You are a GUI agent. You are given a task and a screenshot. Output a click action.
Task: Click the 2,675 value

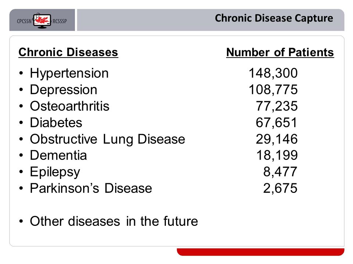point(280,188)
